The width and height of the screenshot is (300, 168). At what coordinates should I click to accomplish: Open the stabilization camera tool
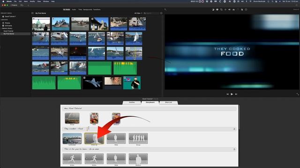225,9
